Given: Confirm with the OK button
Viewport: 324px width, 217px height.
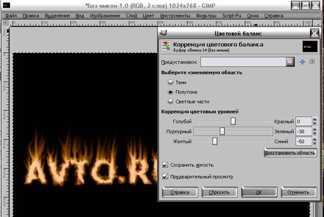Looking at the screenshot, I should [259, 192].
